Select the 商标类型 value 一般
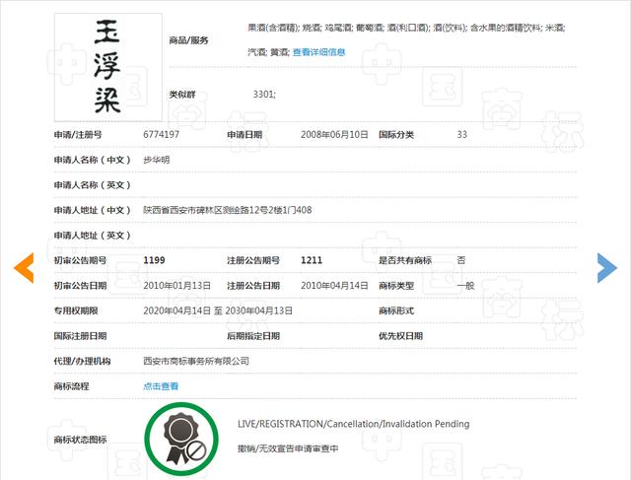Screen dimensions: 631x480 tap(465, 286)
